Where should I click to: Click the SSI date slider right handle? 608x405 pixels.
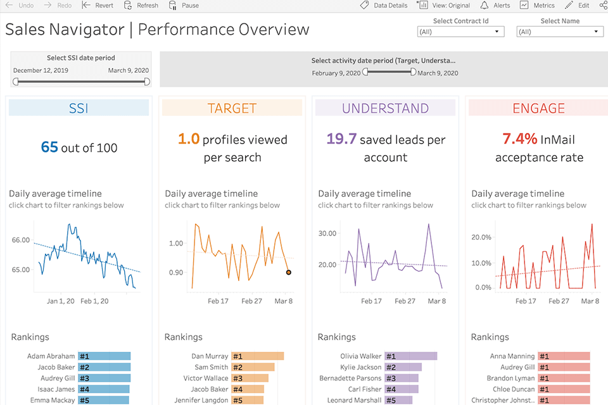[x=147, y=82]
